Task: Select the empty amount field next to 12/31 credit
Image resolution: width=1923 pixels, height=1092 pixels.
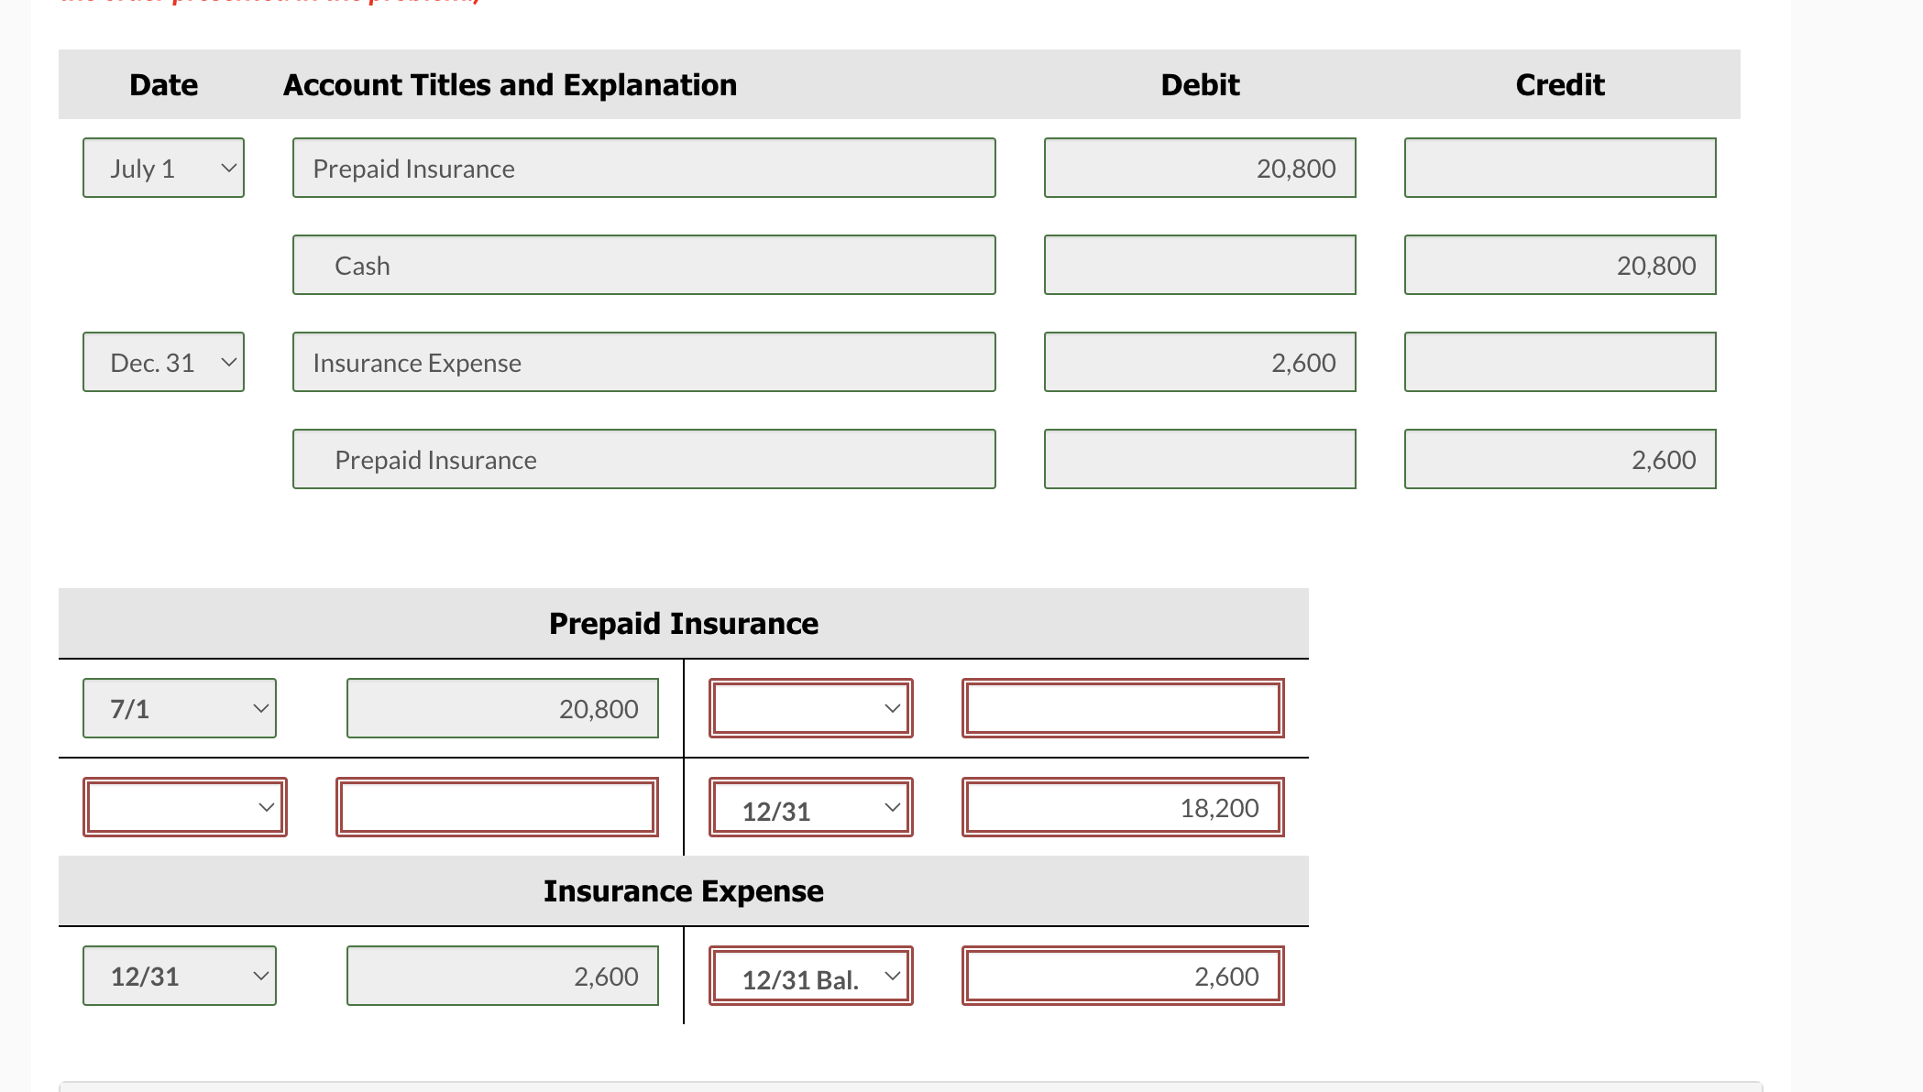Action: tap(1122, 707)
